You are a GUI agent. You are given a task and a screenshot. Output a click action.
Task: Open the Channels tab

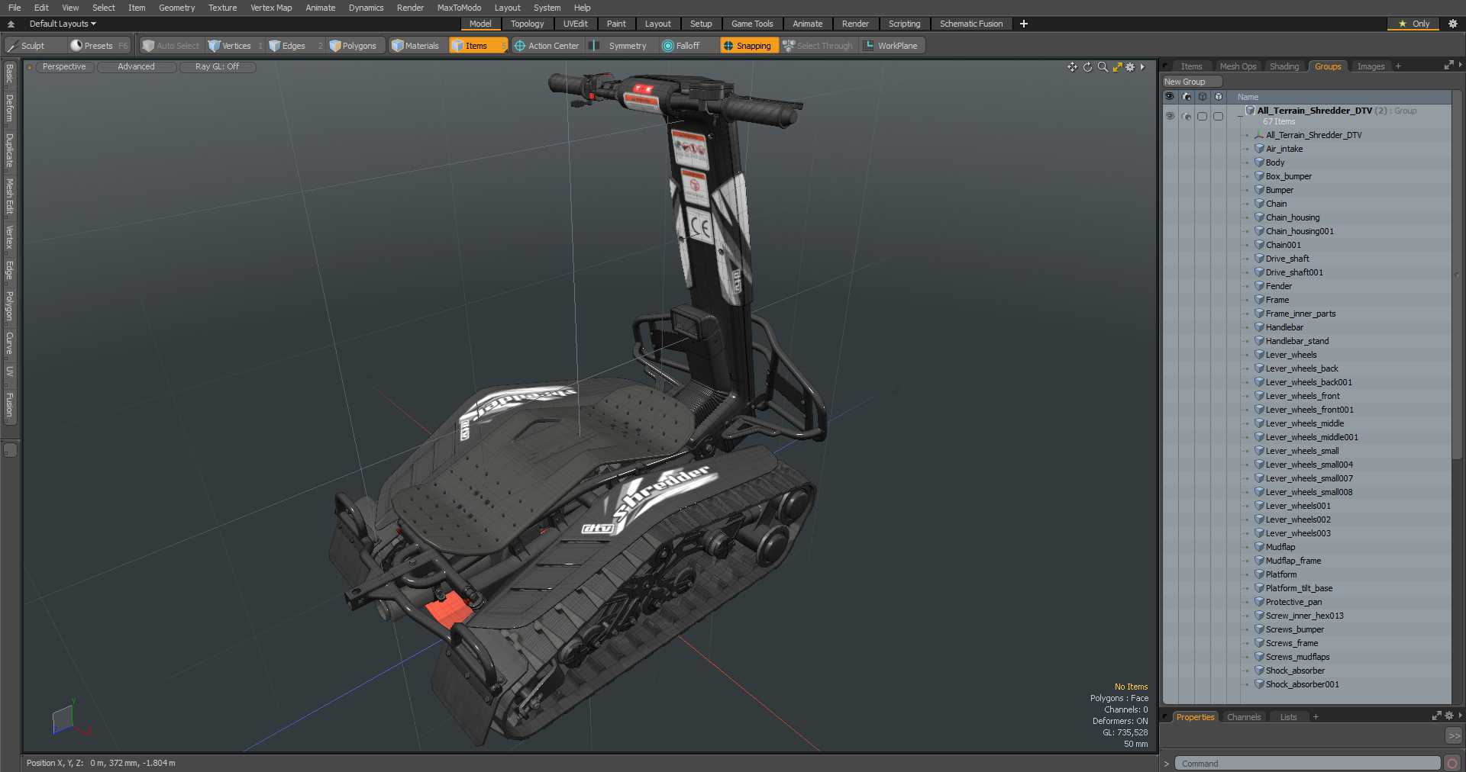click(x=1243, y=717)
